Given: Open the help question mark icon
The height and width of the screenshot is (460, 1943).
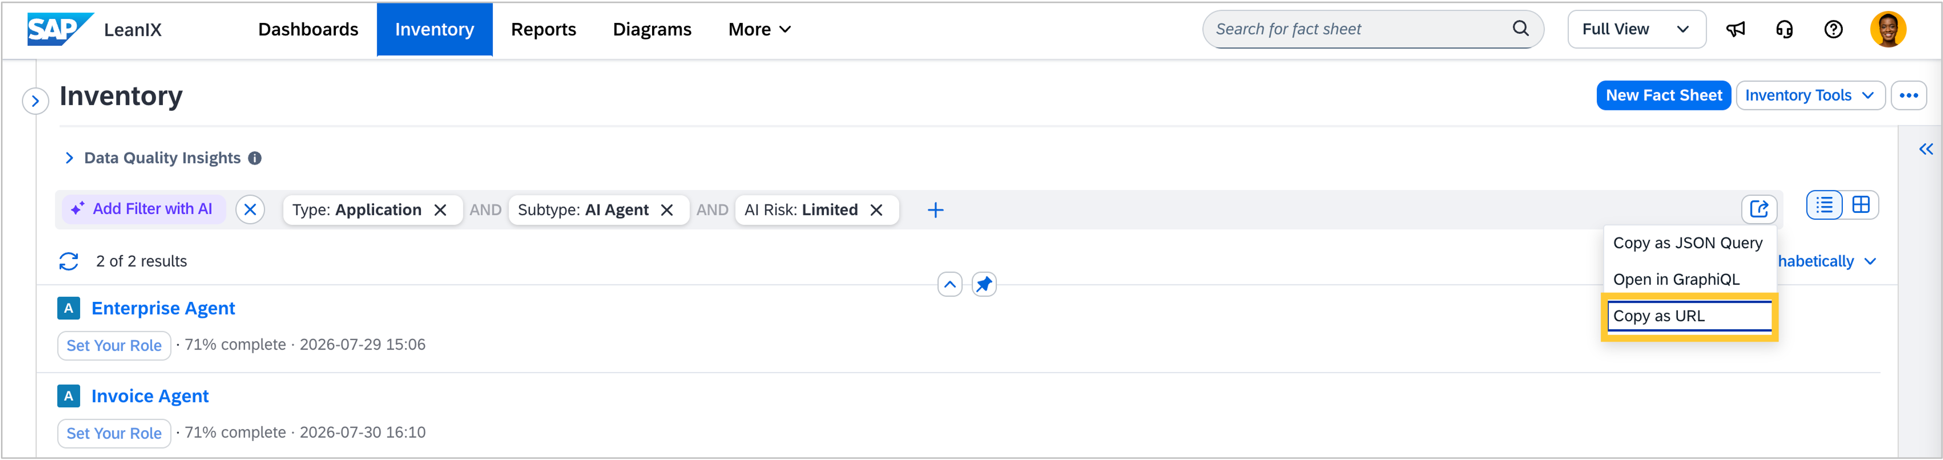Looking at the screenshot, I should [1833, 29].
